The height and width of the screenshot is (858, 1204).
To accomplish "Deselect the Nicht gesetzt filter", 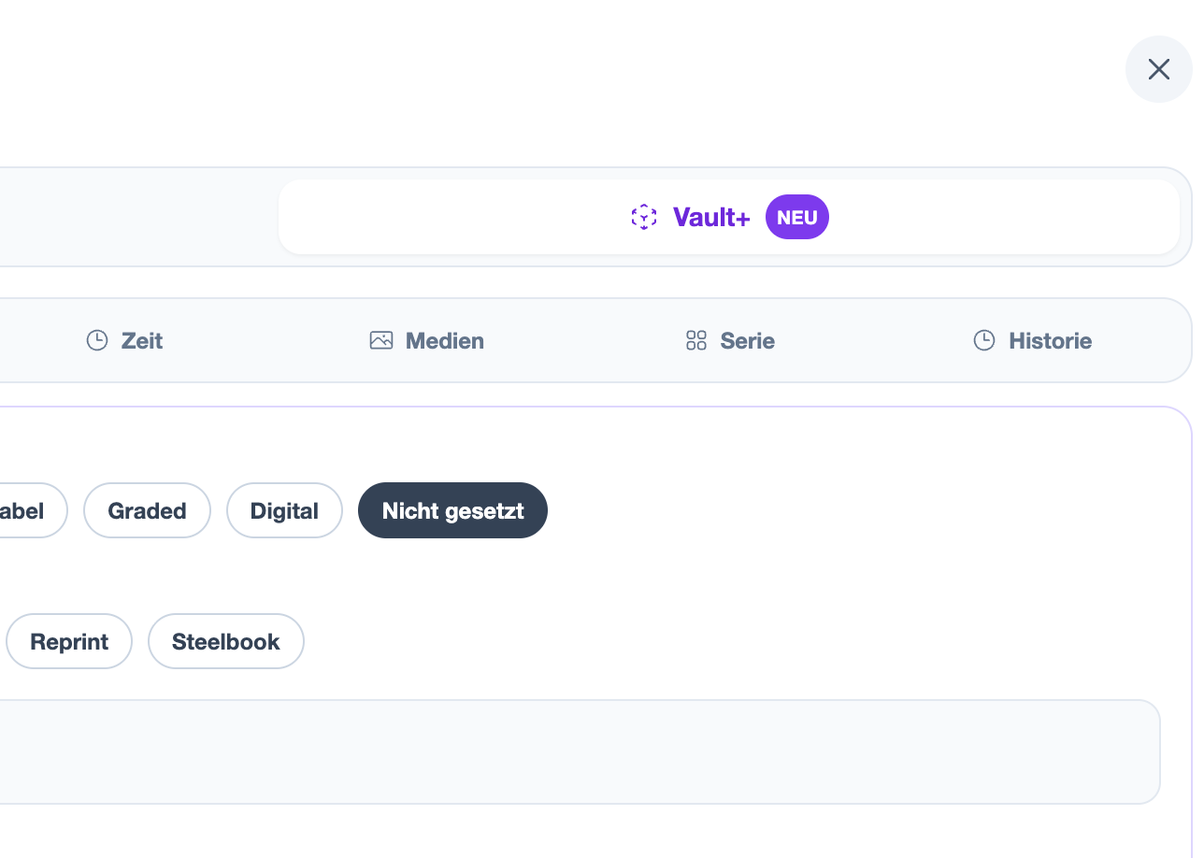I will tap(452, 510).
